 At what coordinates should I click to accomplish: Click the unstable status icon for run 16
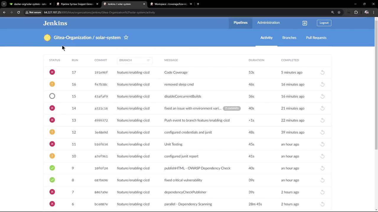point(52,84)
